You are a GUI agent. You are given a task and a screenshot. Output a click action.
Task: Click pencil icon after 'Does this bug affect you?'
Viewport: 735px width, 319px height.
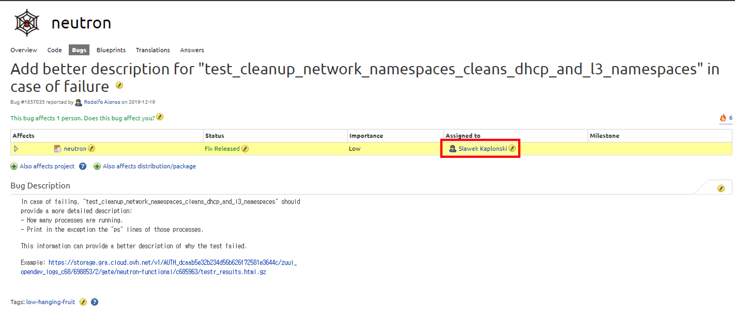tap(160, 117)
